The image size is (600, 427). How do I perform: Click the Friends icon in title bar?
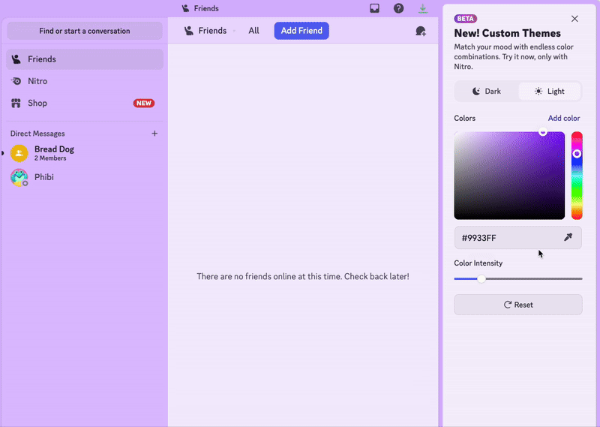[x=185, y=8]
